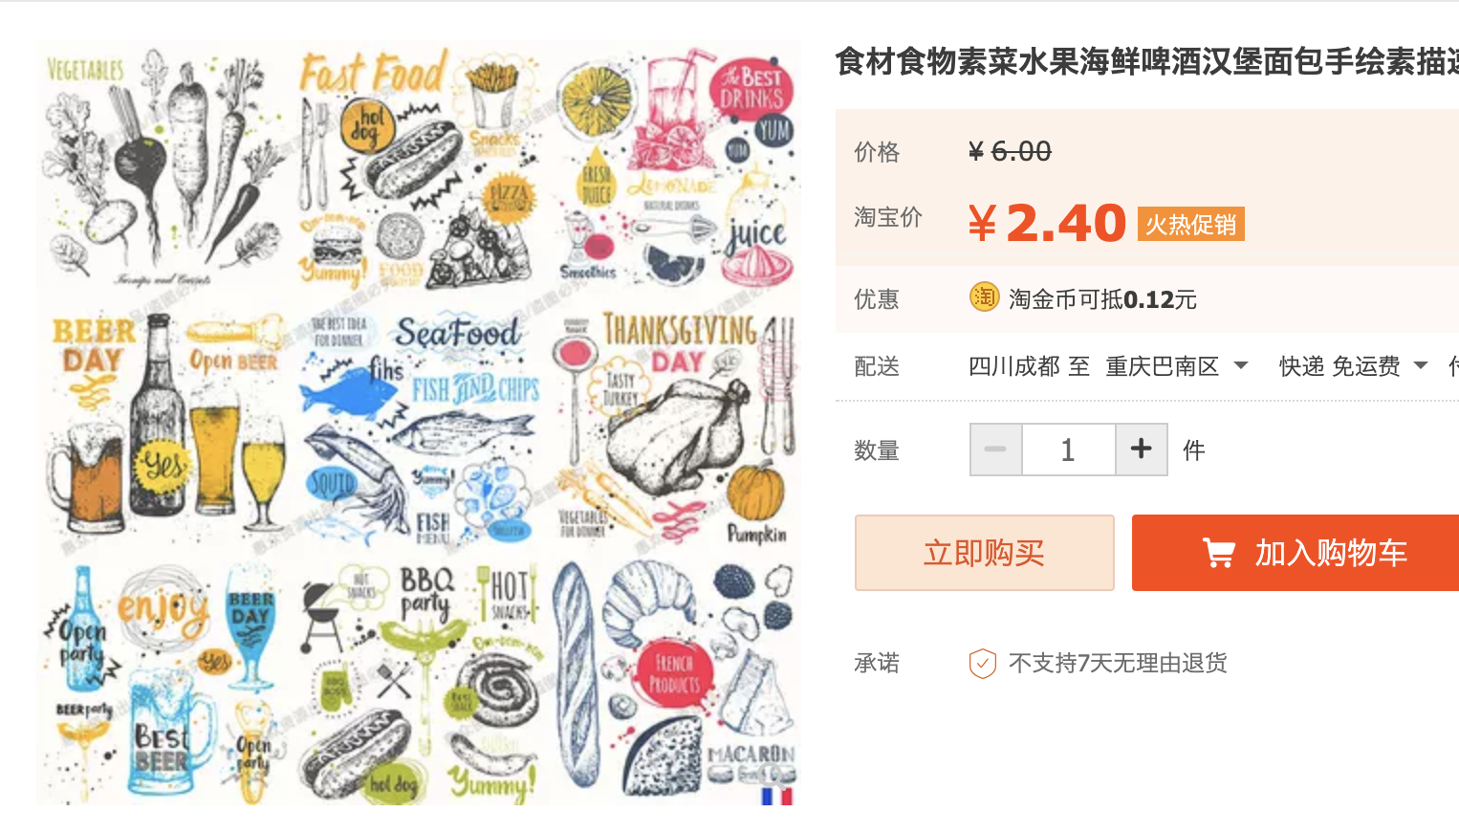This screenshot has width=1459, height=834.
Task: Click the Beer Day illustration in product image
Action: click(x=164, y=428)
